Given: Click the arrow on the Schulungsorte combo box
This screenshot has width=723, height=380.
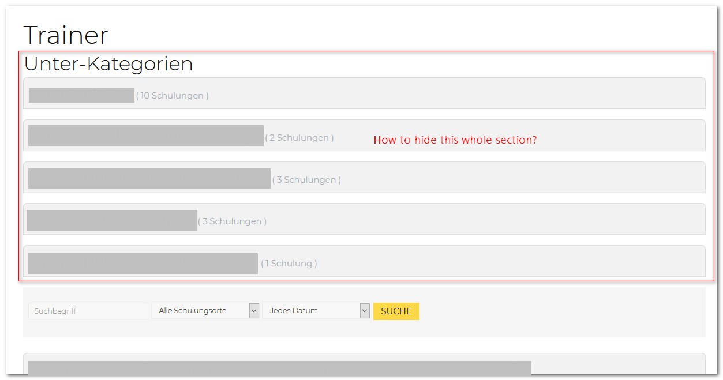Looking at the screenshot, I should (254, 311).
